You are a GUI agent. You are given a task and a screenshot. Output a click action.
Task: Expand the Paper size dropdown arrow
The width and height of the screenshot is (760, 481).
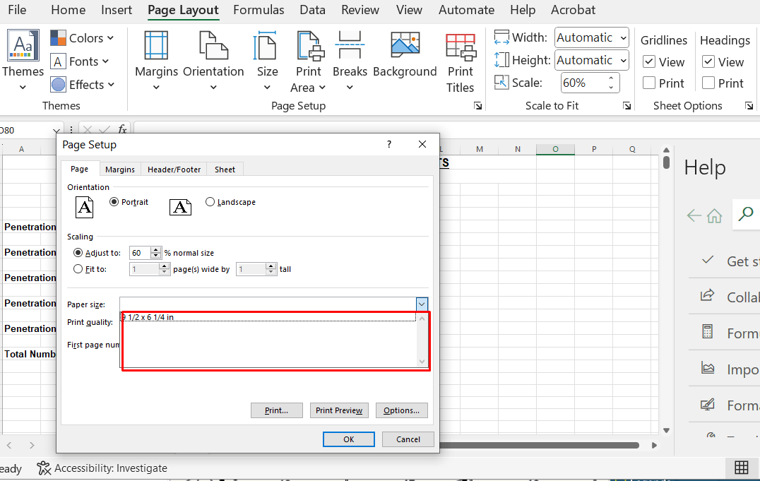(422, 304)
